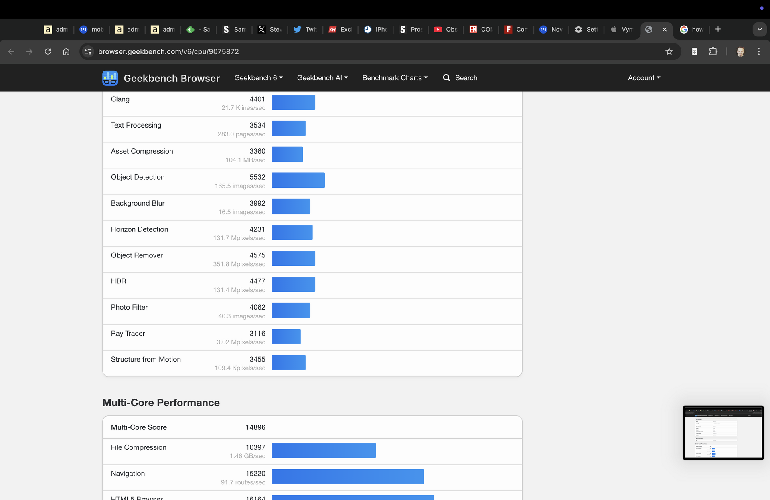Open the Account dropdown menu

tap(644, 78)
